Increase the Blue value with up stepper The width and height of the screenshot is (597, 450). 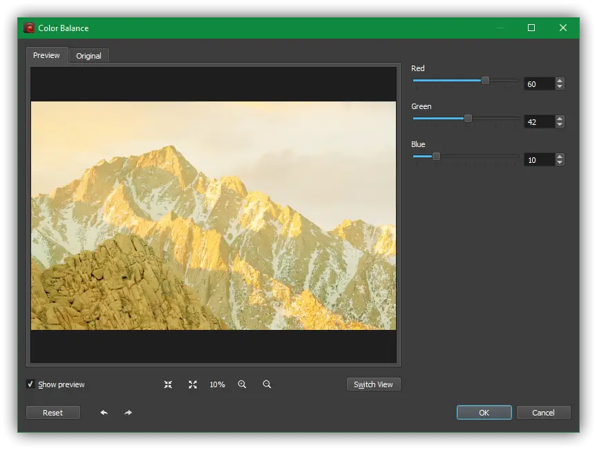(560, 157)
